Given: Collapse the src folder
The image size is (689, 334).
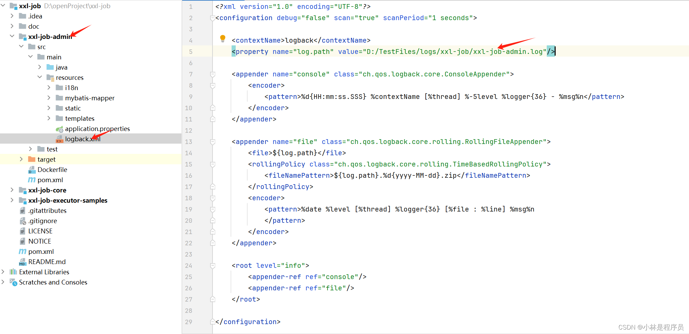Looking at the screenshot, I should (x=21, y=47).
